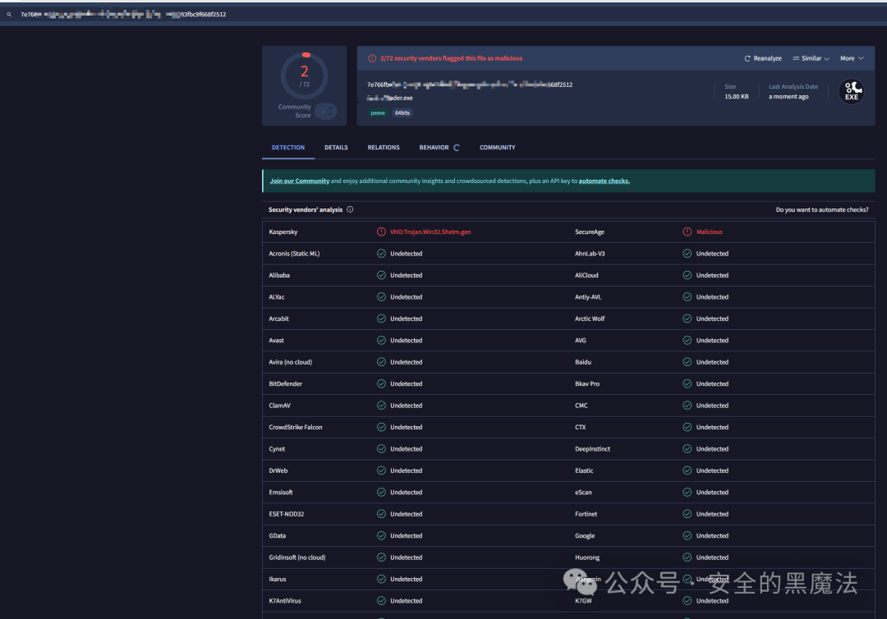The image size is (887, 619).
Task: Click the K7AntiVirus vendor name
Action: [284, 601]
